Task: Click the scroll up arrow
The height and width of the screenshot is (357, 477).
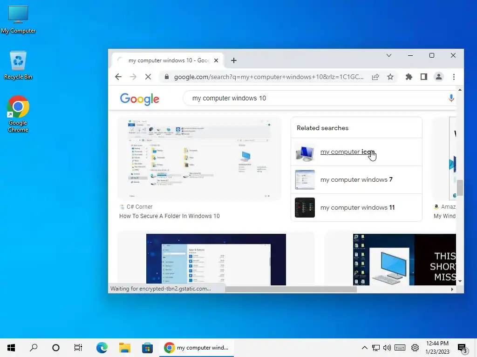Action: 460,90
